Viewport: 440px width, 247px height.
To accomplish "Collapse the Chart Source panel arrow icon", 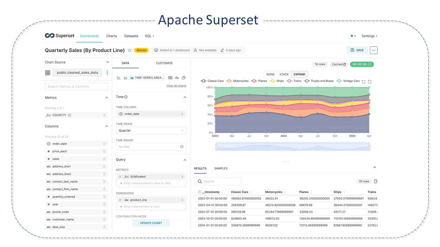I will [x=108, y=62].
